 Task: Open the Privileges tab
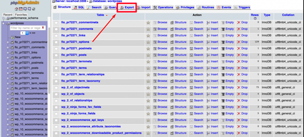pos(185,7)
